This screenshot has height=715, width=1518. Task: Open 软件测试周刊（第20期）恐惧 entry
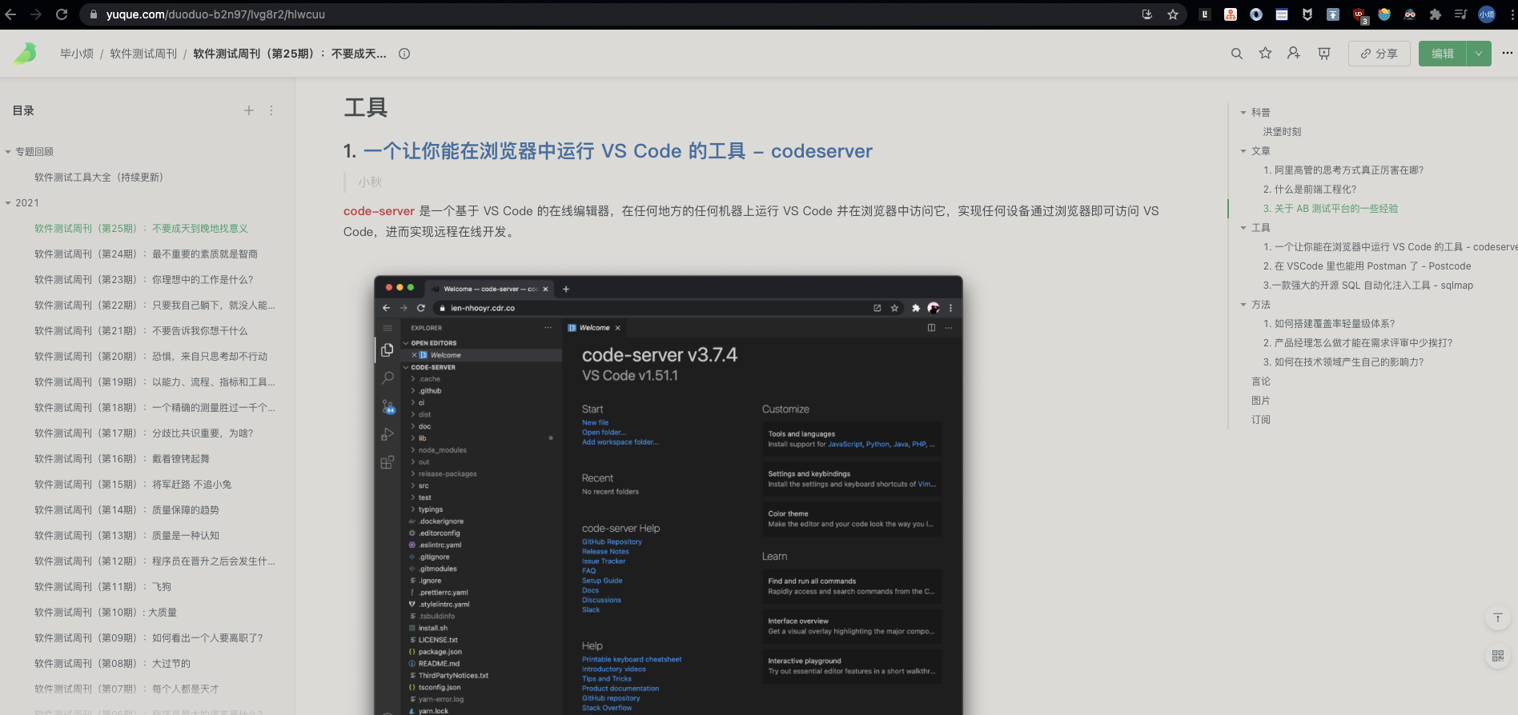[x=151, y=357]
